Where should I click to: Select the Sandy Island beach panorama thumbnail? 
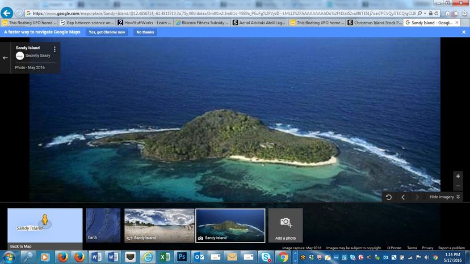(159, 225)
